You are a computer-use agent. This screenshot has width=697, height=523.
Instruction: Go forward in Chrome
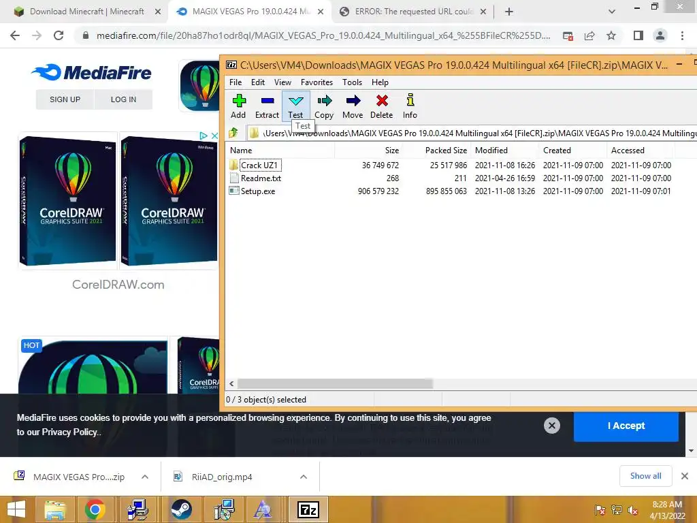(37, 35)
